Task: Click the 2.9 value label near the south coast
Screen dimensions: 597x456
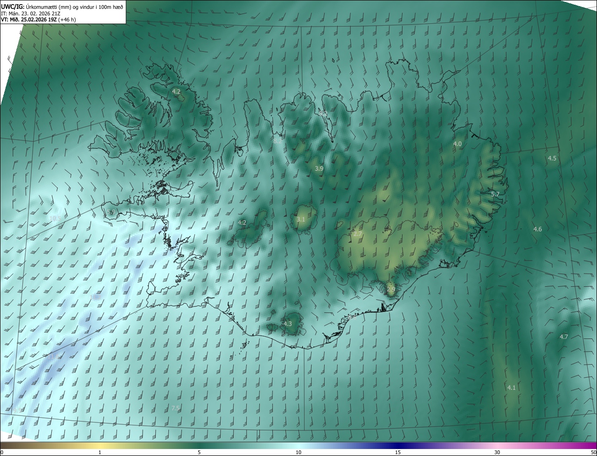Action: pyautogui.click(x=391, y=290)
